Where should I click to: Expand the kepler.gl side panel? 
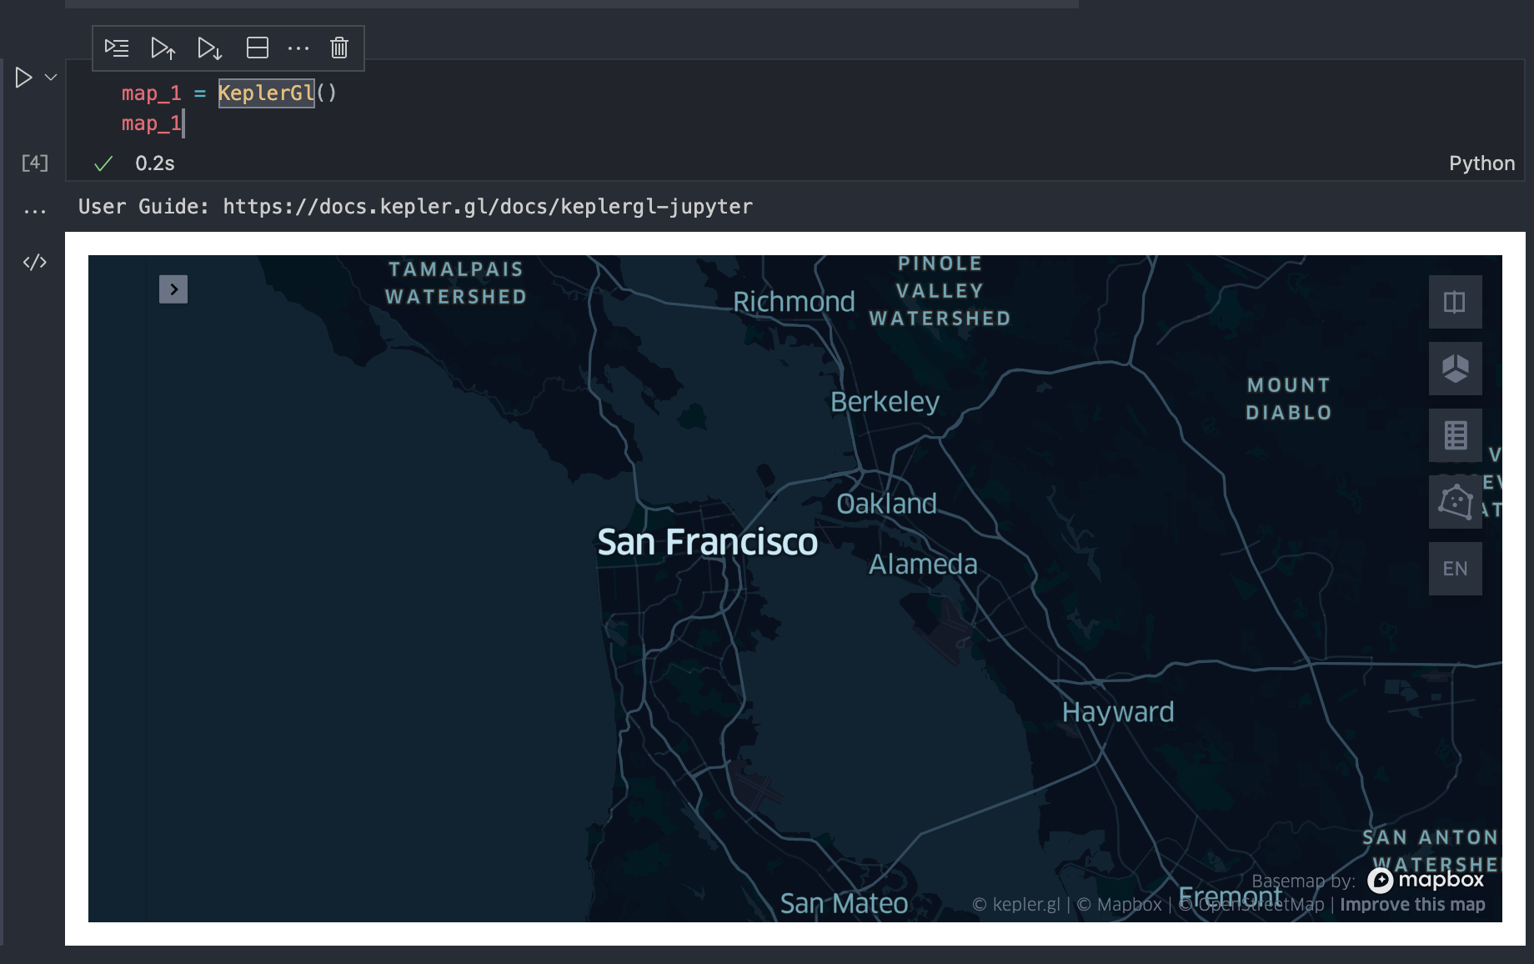(x=173, y=289)
